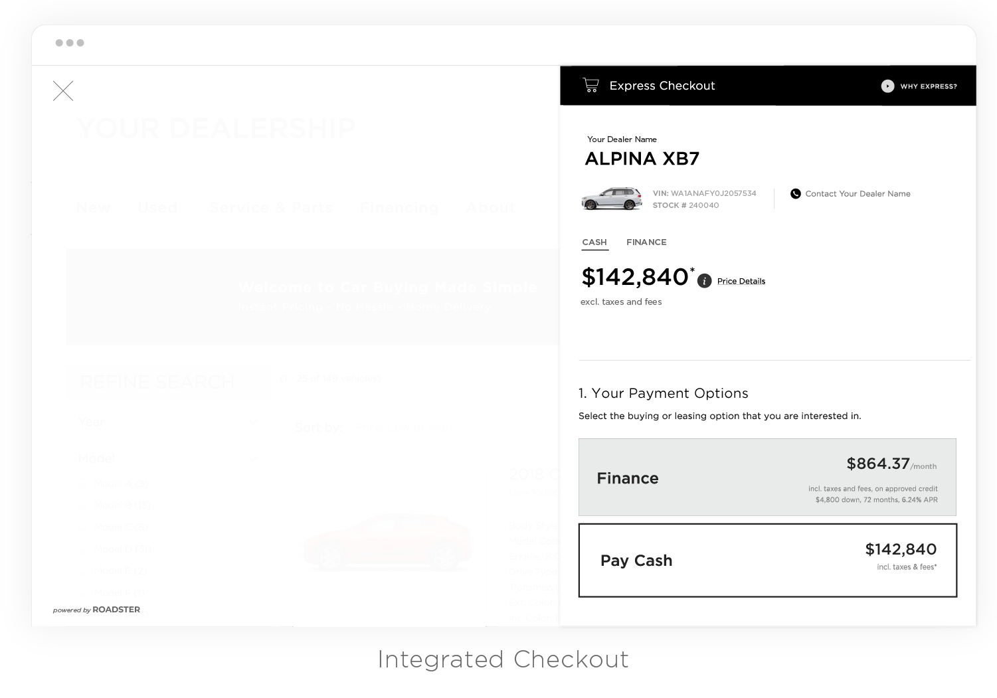
Task: Click the phone icon next to Contact dealer
Action: coord(795,194)
